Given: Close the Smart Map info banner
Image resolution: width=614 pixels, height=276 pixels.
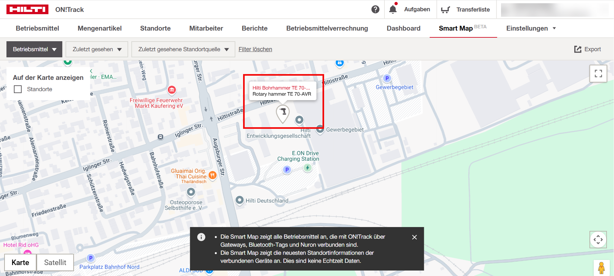Looking at the screenshot, I should (x=414, y=237).
